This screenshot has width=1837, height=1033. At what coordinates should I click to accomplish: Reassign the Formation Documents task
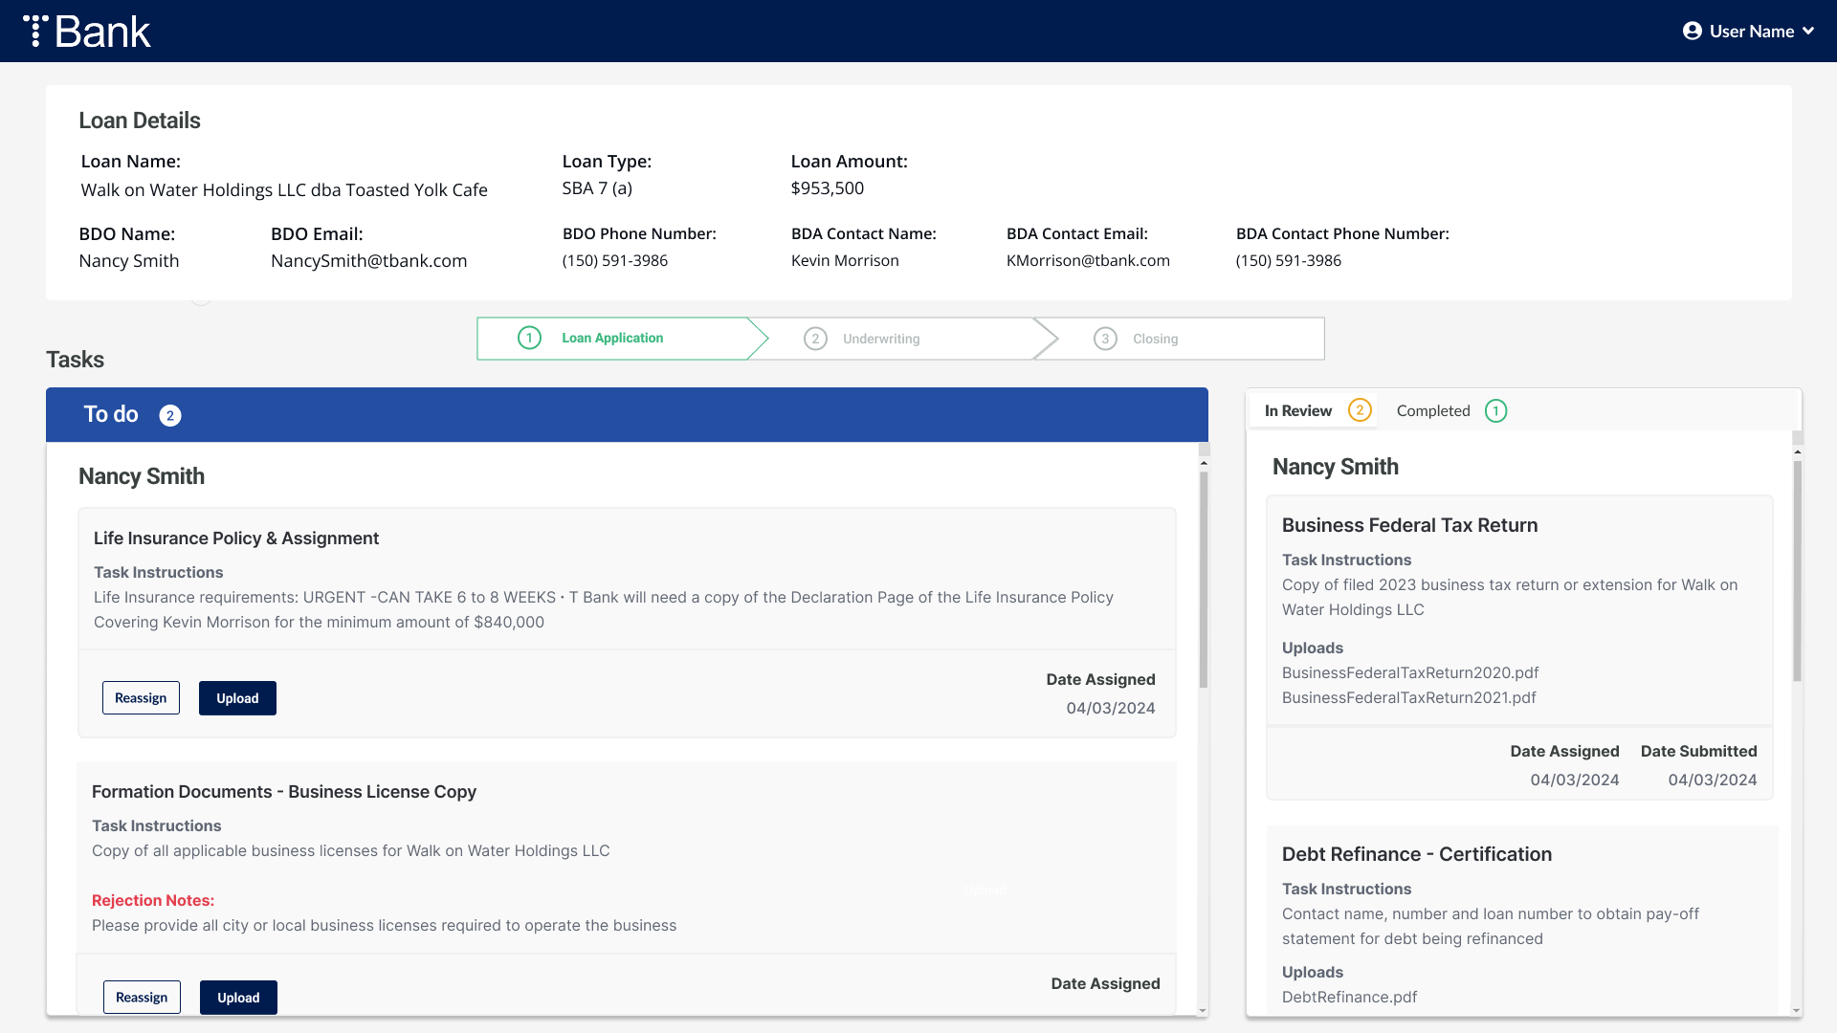pyautogui.click(x=142, y=998)
